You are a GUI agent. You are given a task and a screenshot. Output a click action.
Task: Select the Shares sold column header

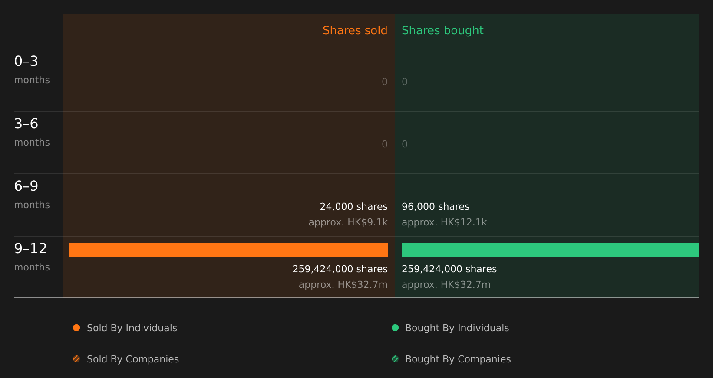click(x=355, y=30)
